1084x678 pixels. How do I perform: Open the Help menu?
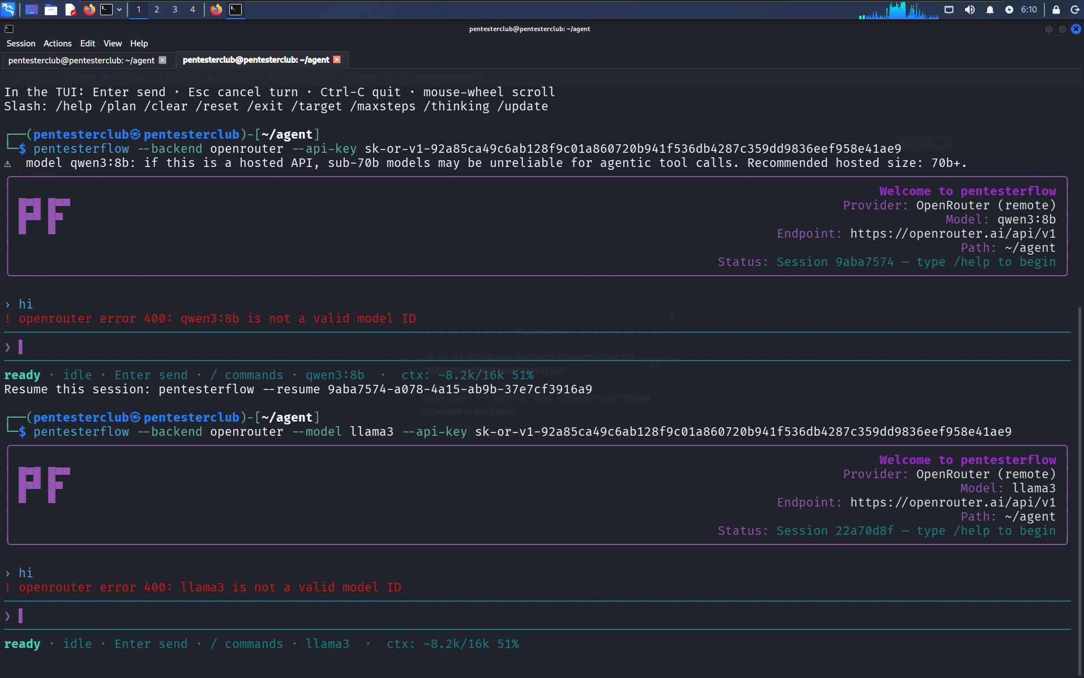pos(139,44)
